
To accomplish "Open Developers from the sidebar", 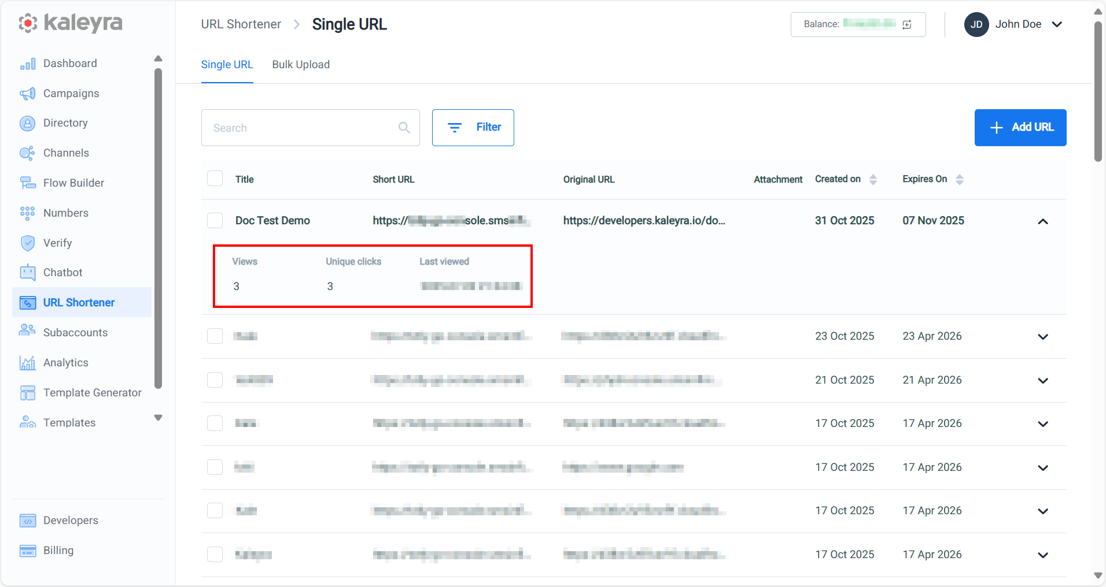I will point(71,521).
